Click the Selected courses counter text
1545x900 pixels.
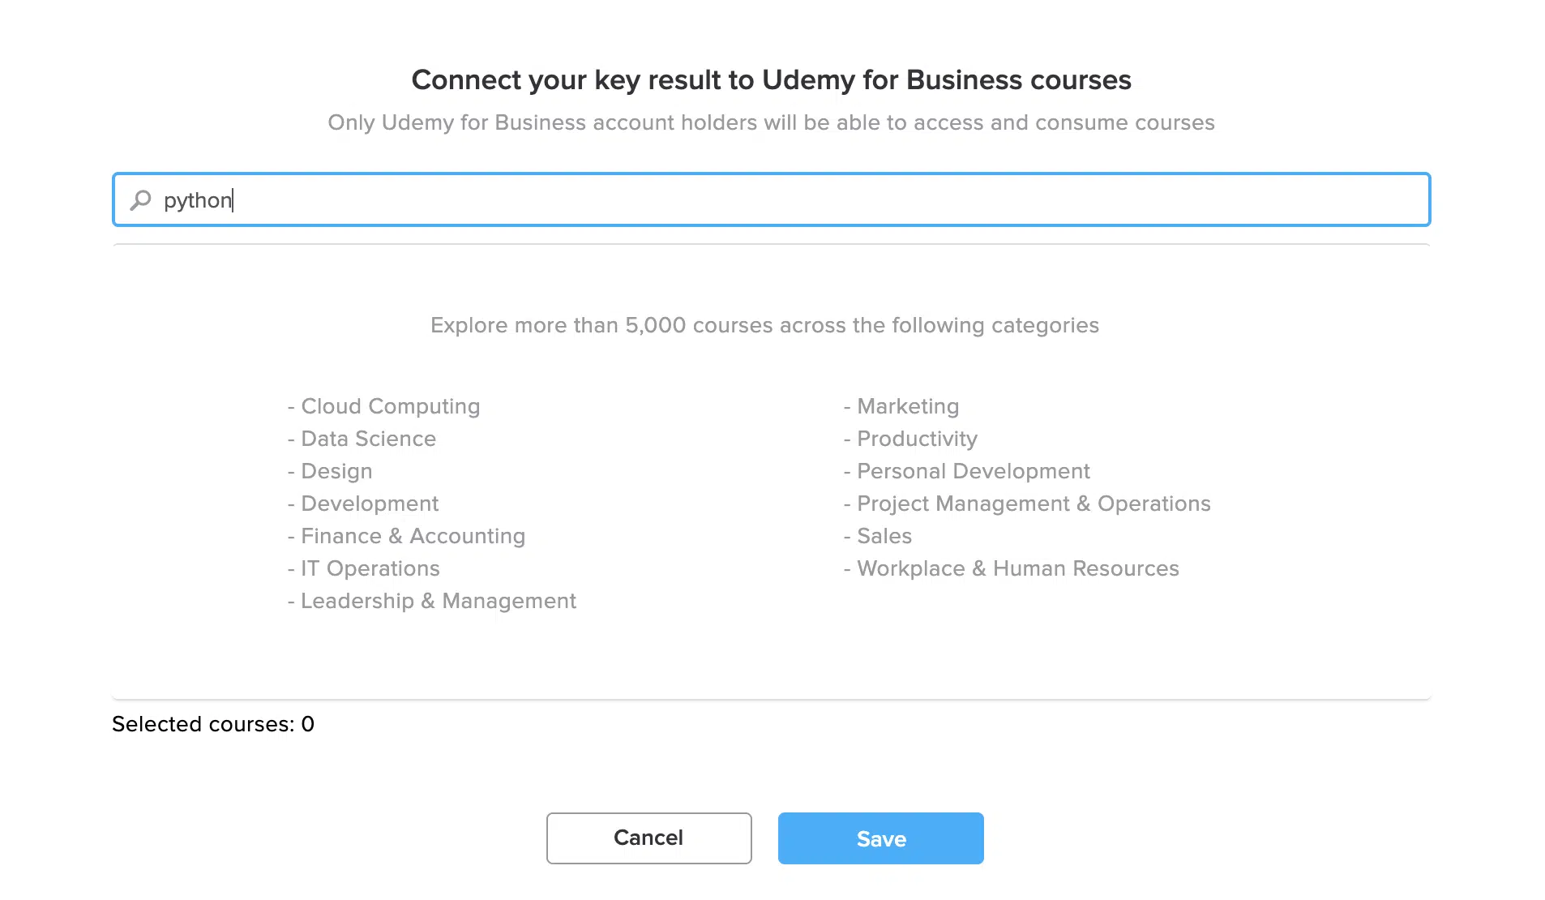213,724
